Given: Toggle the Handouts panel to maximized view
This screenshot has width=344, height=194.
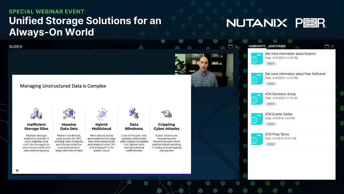Looking at the screenshot, I should [327, 46].
